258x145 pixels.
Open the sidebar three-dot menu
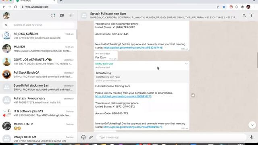(x=71, y=16)
